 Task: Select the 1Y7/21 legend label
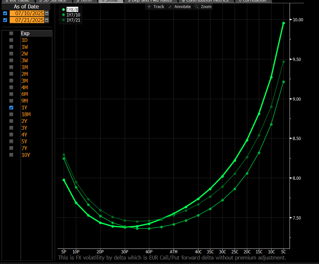[x=73, y=20]
